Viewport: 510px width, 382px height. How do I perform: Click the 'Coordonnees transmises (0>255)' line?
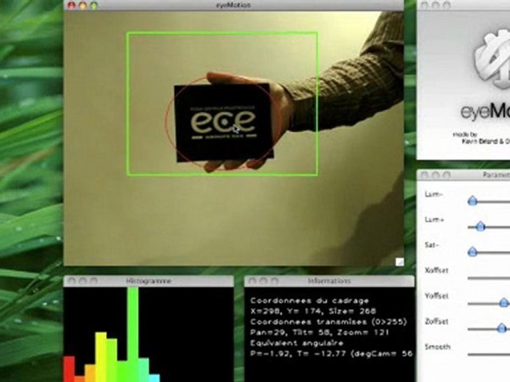(328, 322)
